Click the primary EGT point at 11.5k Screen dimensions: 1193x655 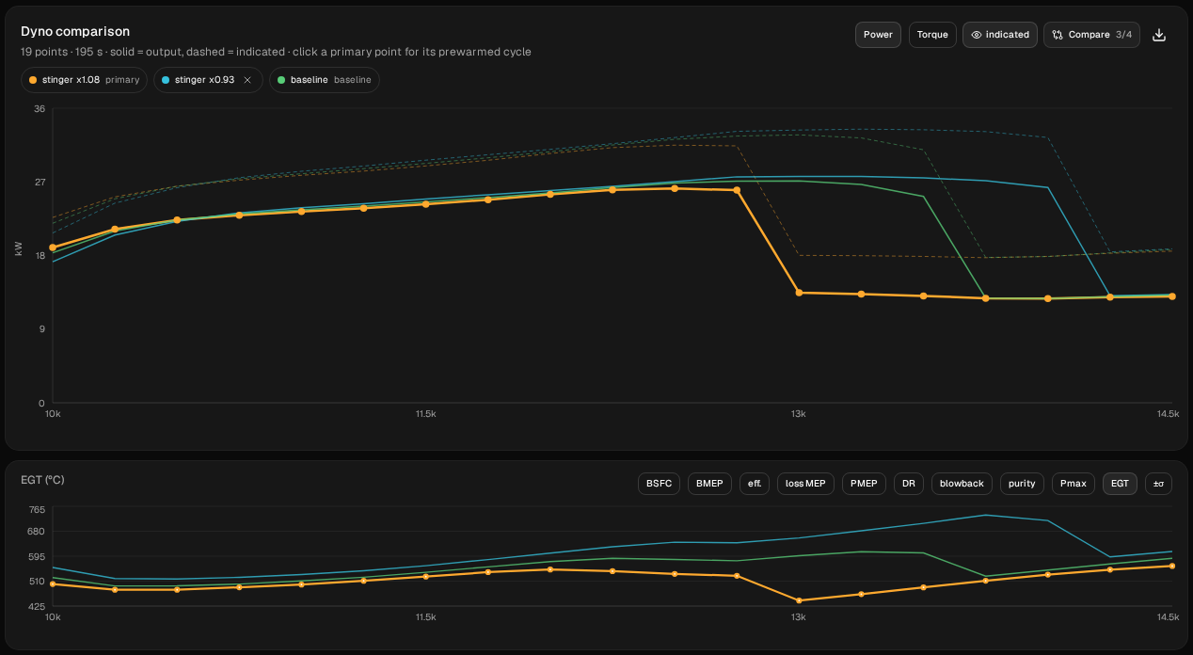425,576
